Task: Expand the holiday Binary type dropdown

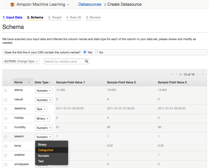Action: click(42, 119)
